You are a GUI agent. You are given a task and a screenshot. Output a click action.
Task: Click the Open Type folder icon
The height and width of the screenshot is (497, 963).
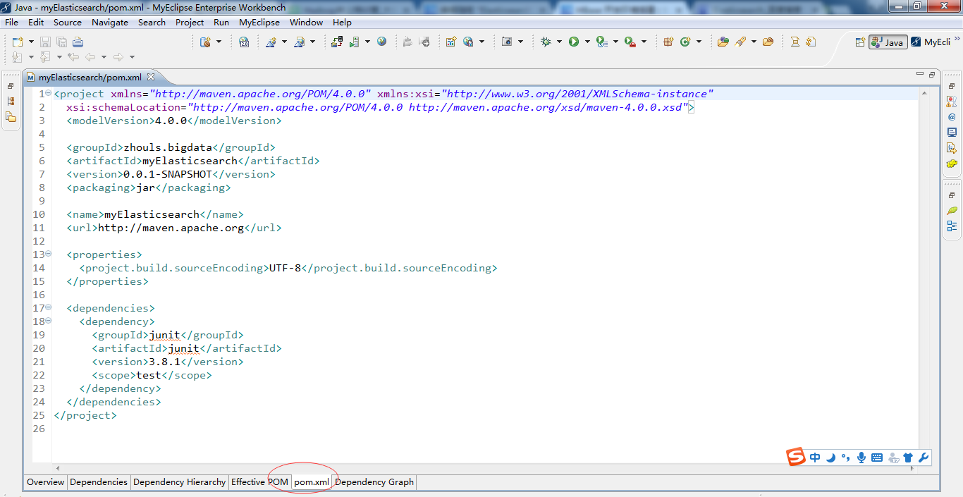point(723,42)
